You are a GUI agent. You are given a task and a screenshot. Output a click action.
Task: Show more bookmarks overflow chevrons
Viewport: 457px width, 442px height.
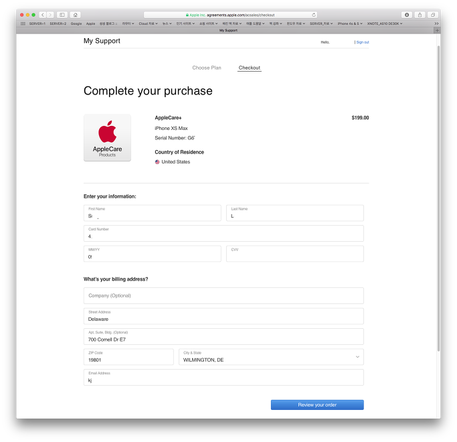436,23
